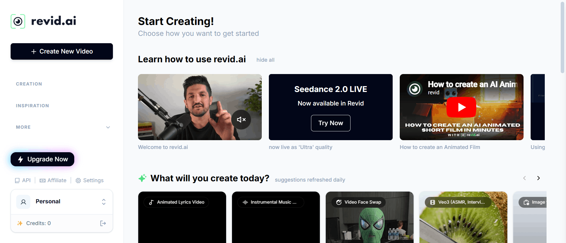The width and height of the screenshot is (566, 243).
Task: Click the Create New Video button
Action: 62,51
